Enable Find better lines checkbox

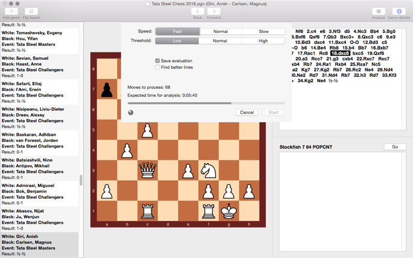[157, 67]
